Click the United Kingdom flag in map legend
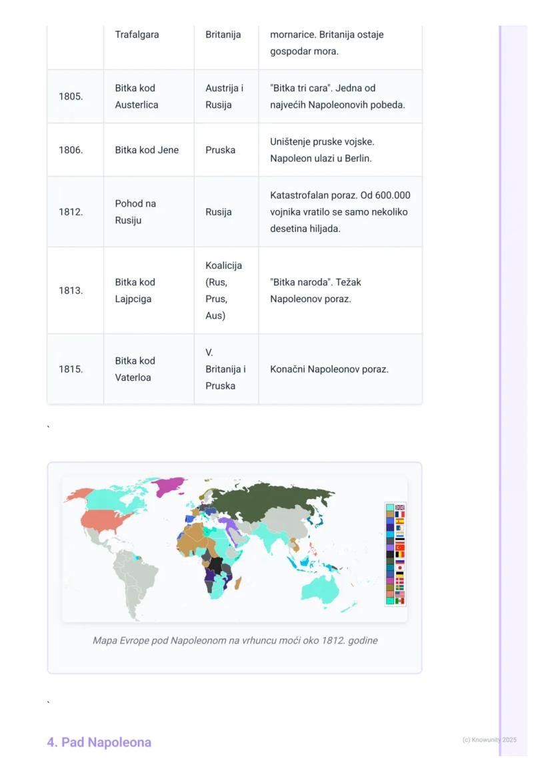 pos(400,508)
